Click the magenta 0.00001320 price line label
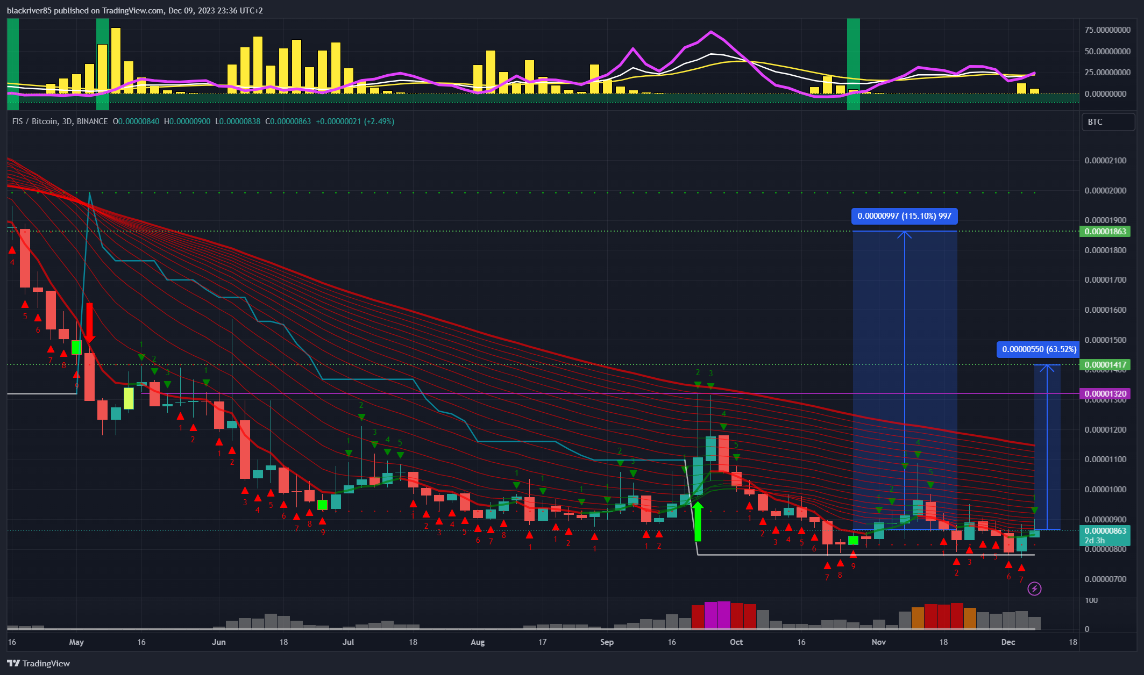The width and height of the screenshot is (1144, 675). 1105,394
